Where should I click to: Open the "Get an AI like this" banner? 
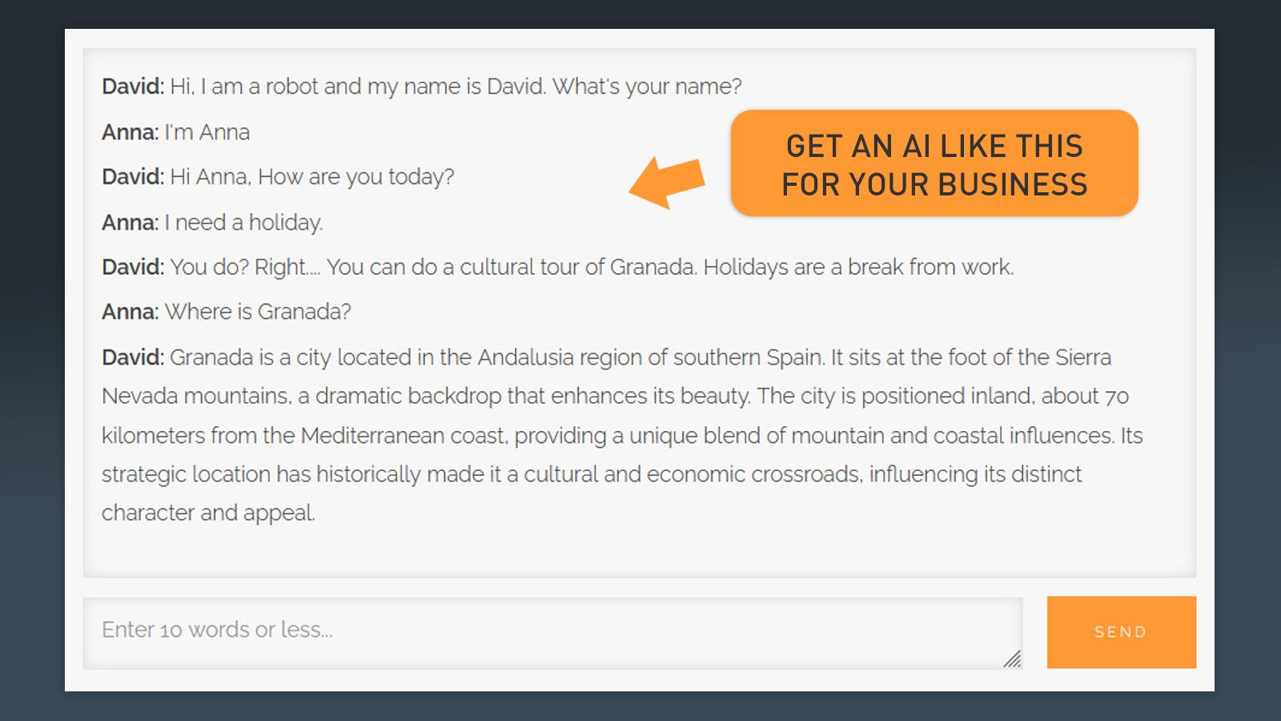coord(934,163)
